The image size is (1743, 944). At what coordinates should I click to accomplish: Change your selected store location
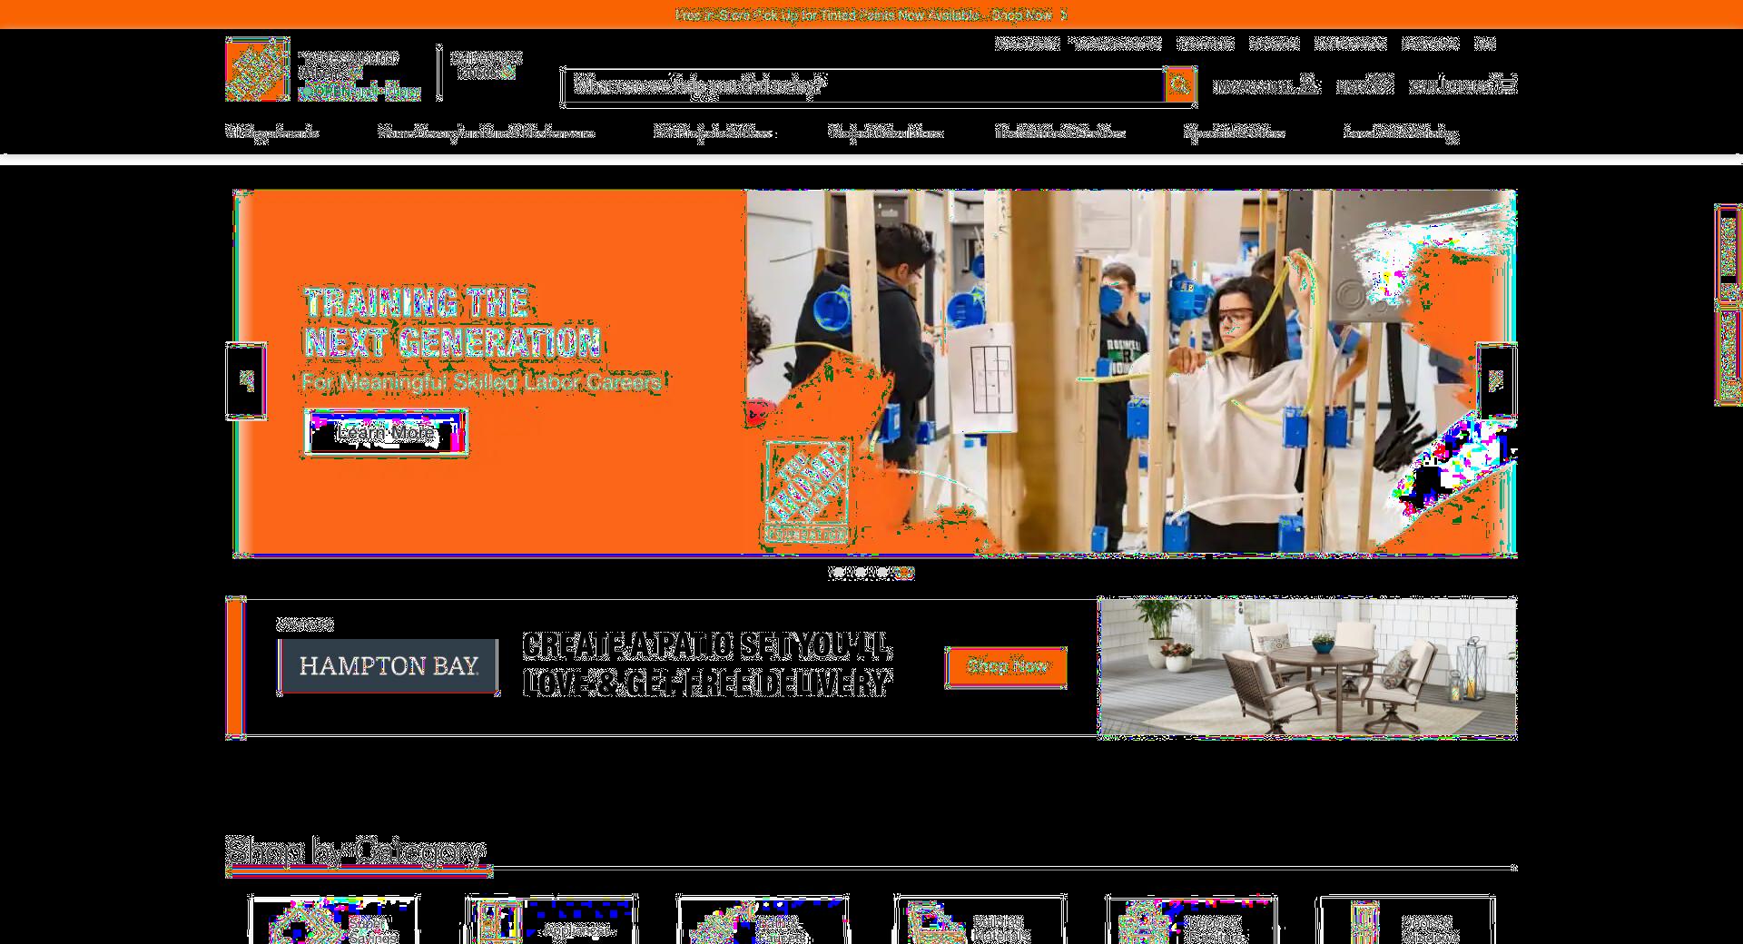pyautogui.click(x=359, y=74)
